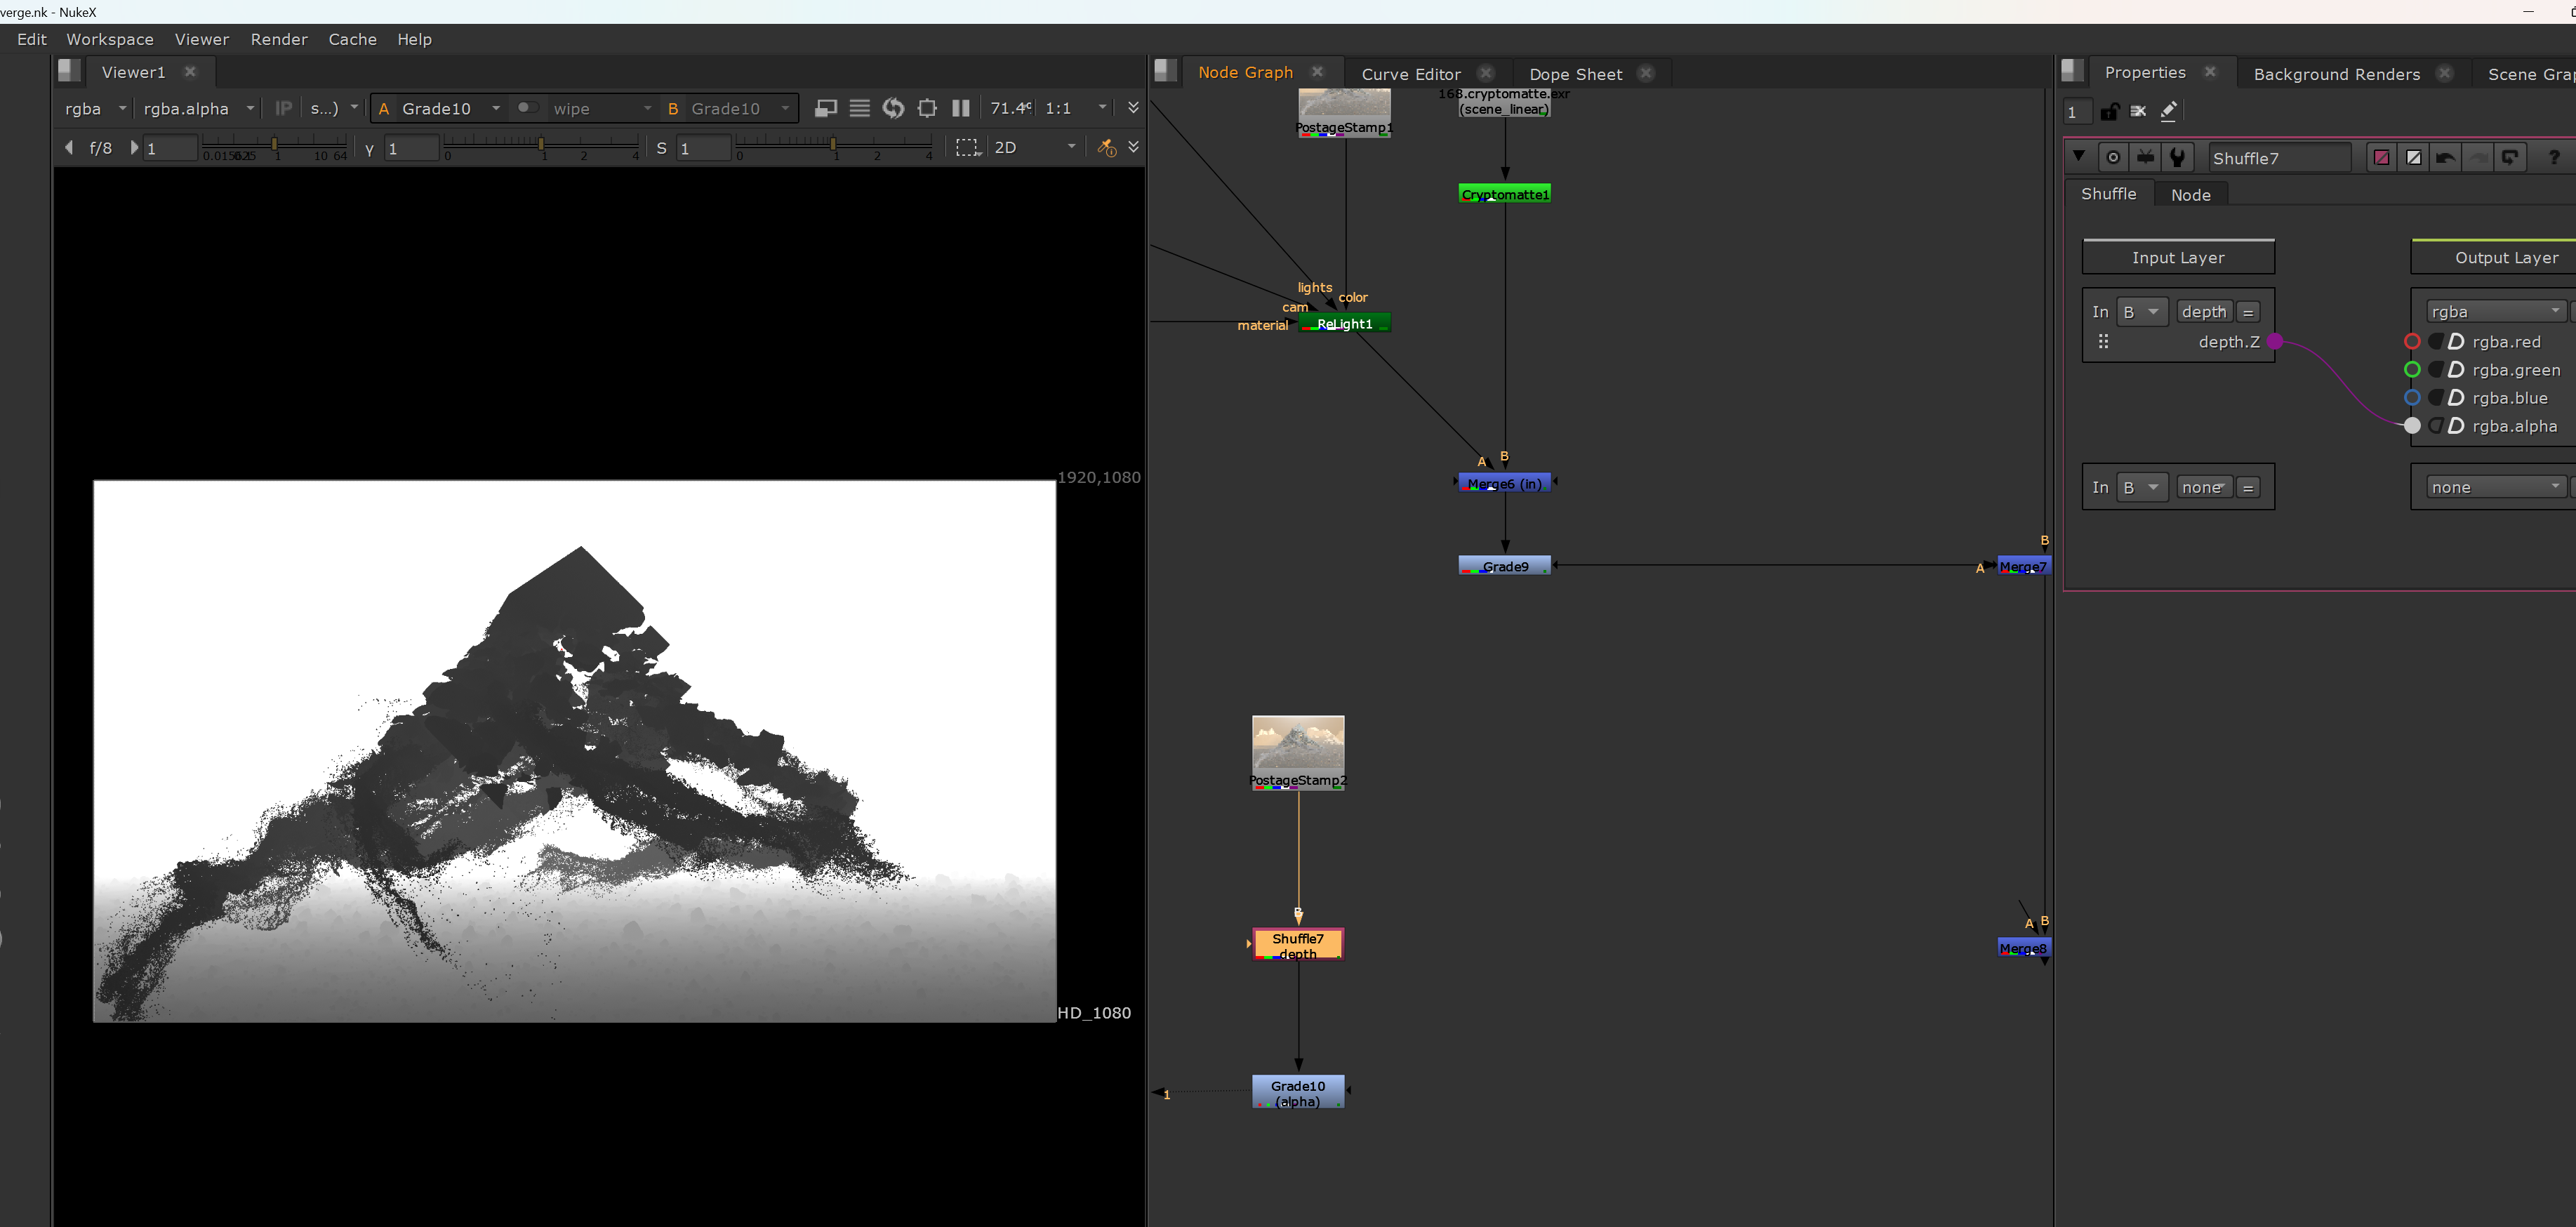The image size is (2576, 1227).
Task: Click the rgba.green output channel circle
Action: [2412, 369]
